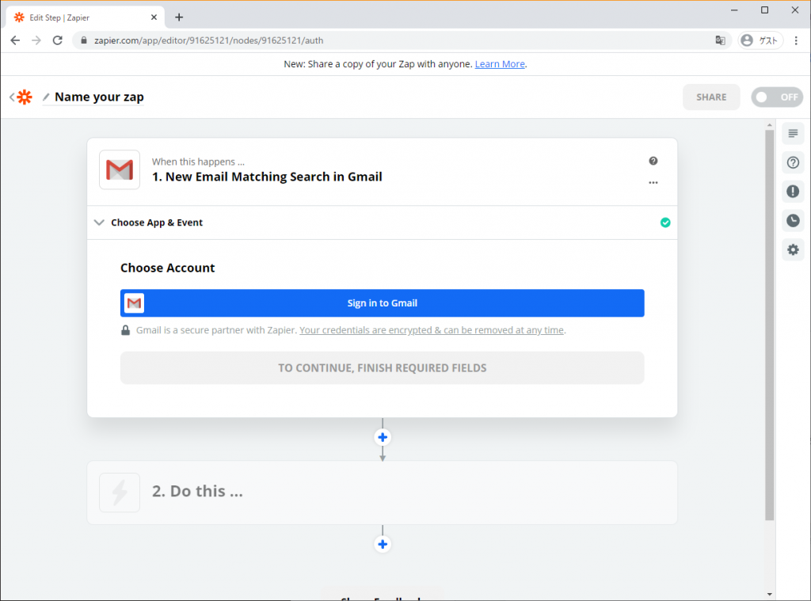Collapse the Choose App & Event section
The width and height of the screenshot is (811, 601).
(x=99, y=223)
